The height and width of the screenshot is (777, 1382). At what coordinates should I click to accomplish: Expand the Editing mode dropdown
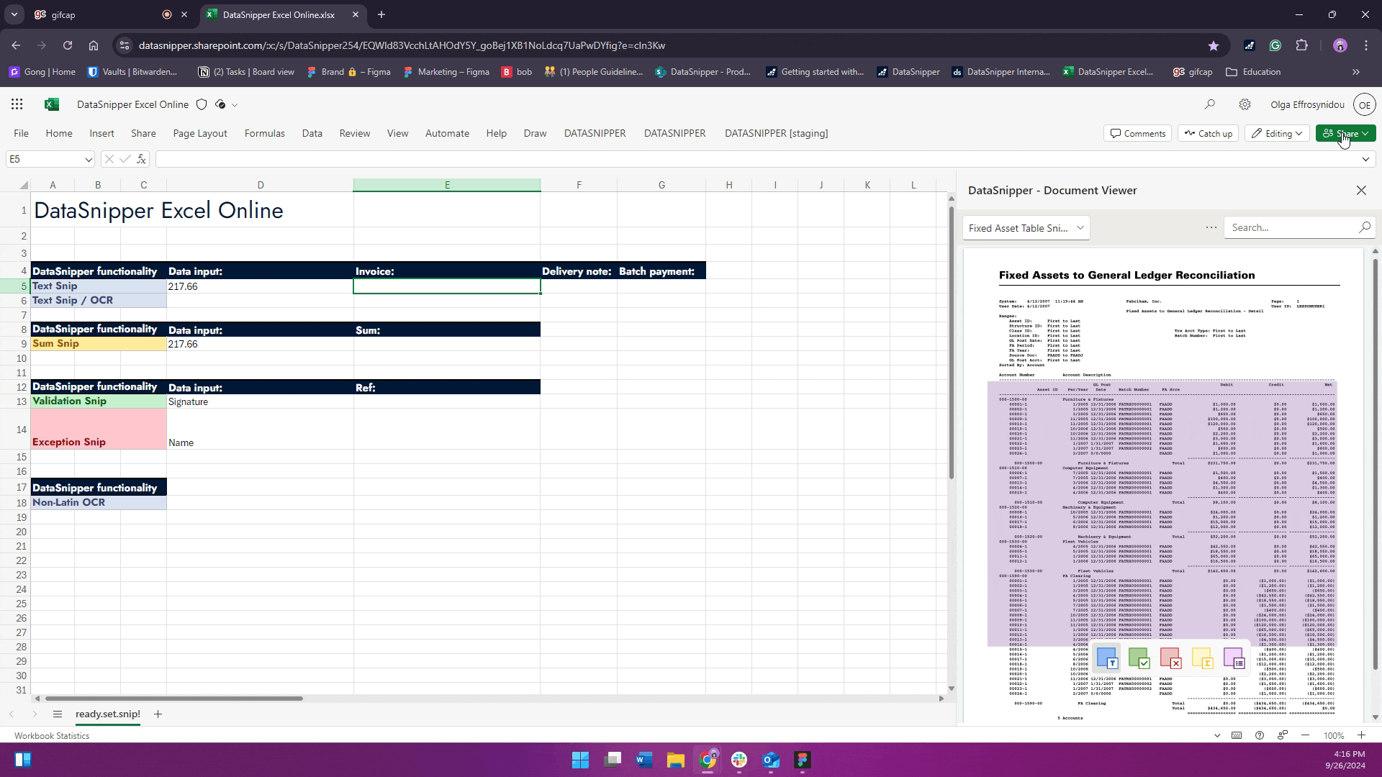pos(1277,133)
